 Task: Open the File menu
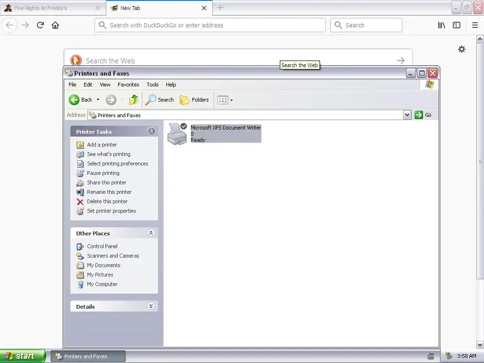click(72, 85)
